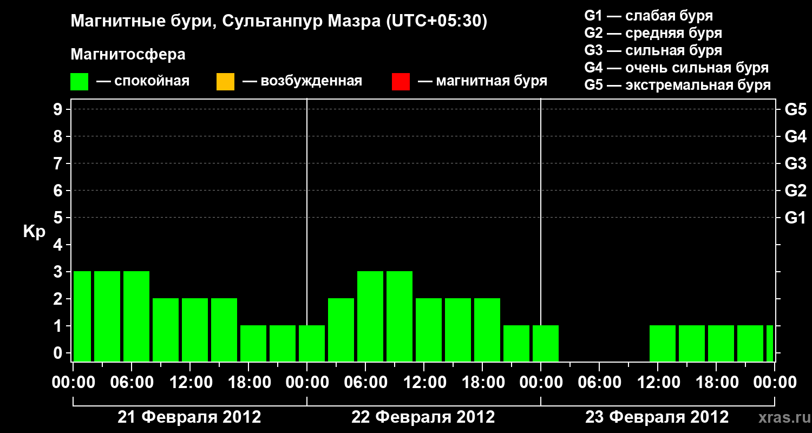Click the 06:00 time label for 23 February
The width and height of the screenshot is (812, 433).
tap(599, 383)
